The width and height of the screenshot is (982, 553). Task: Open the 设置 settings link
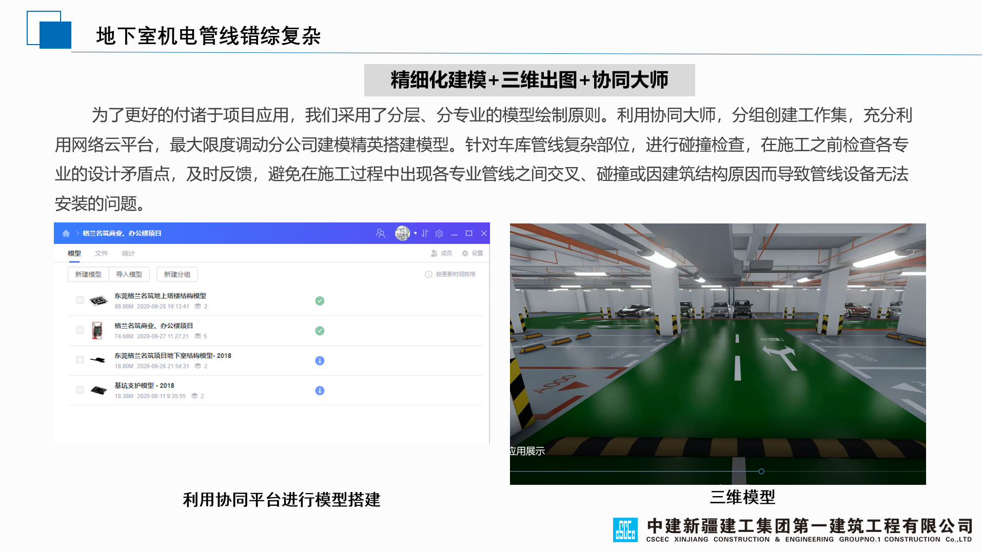(473, 253)
